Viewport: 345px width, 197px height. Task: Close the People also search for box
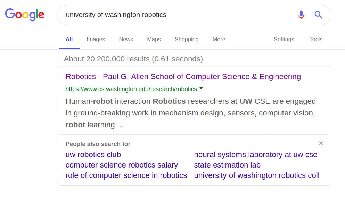[x=321, y=143]
